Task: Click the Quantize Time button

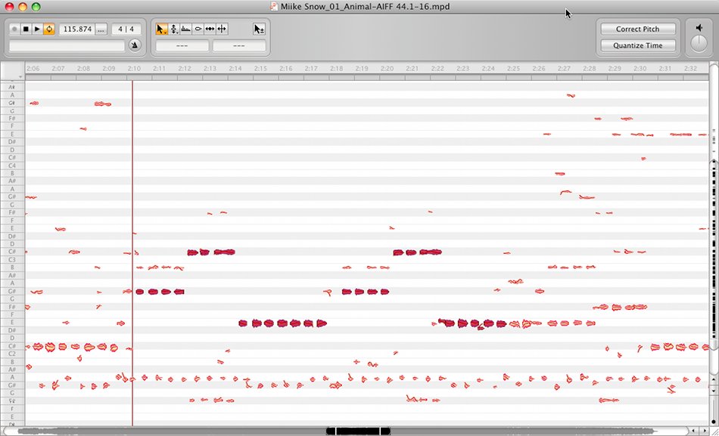Action: pos(638,45)
